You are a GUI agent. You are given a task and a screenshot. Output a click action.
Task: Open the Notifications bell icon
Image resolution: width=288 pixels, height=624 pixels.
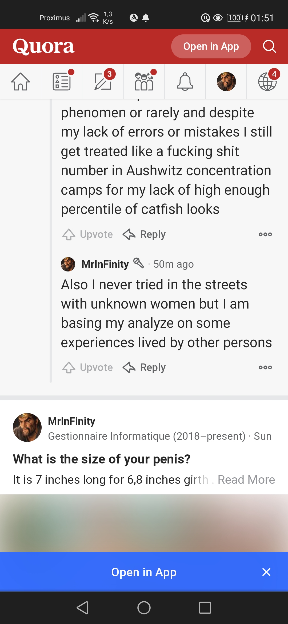click(x=185, y=82)
